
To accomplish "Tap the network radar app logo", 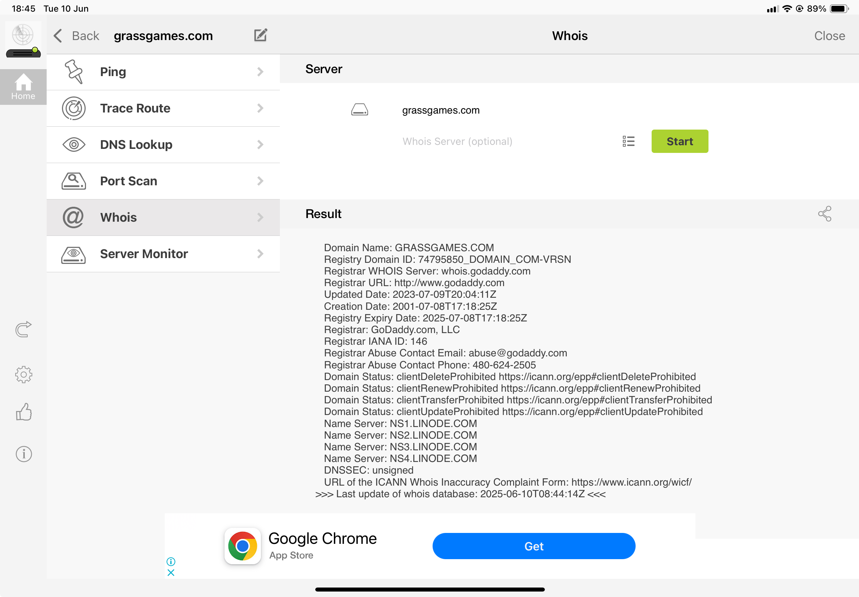I will click(23, 40).
